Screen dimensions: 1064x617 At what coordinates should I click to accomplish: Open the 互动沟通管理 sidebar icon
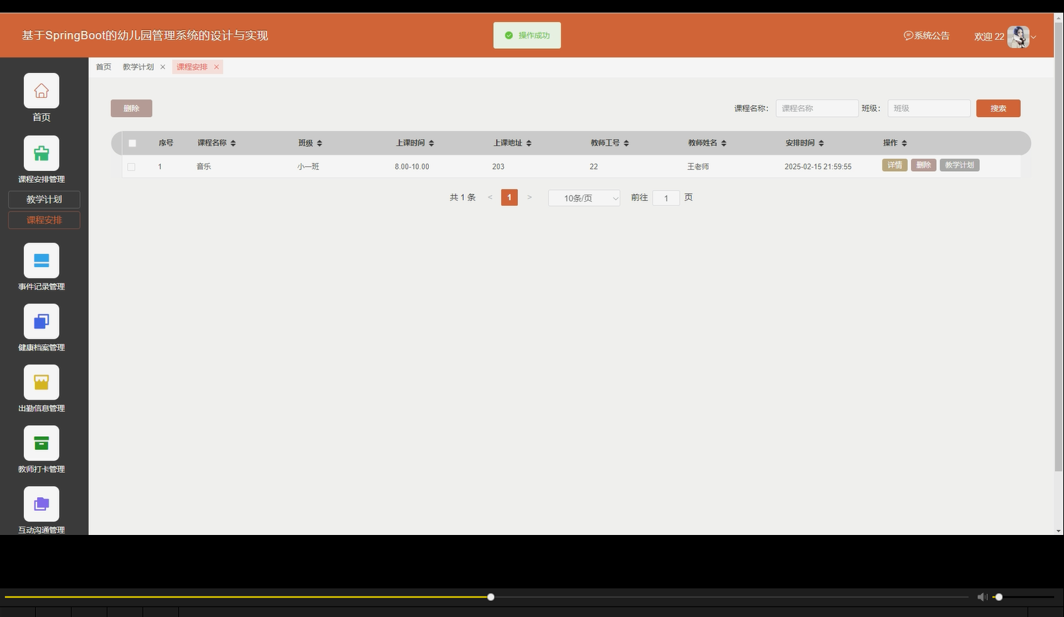(x=41, y=504)
